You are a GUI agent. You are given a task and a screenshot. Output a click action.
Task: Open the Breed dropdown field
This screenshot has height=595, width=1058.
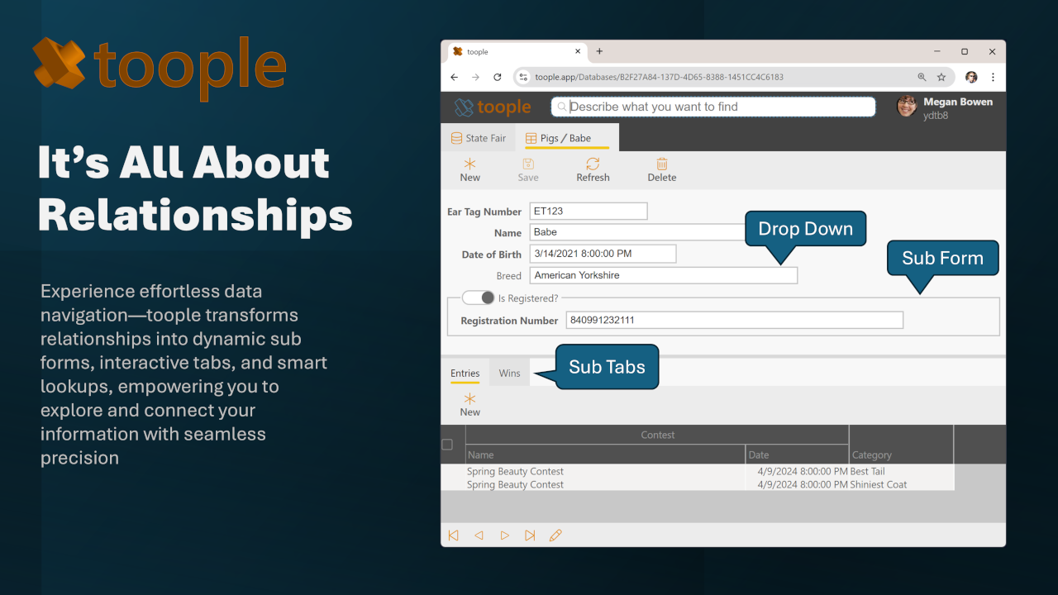pos(664,275)
